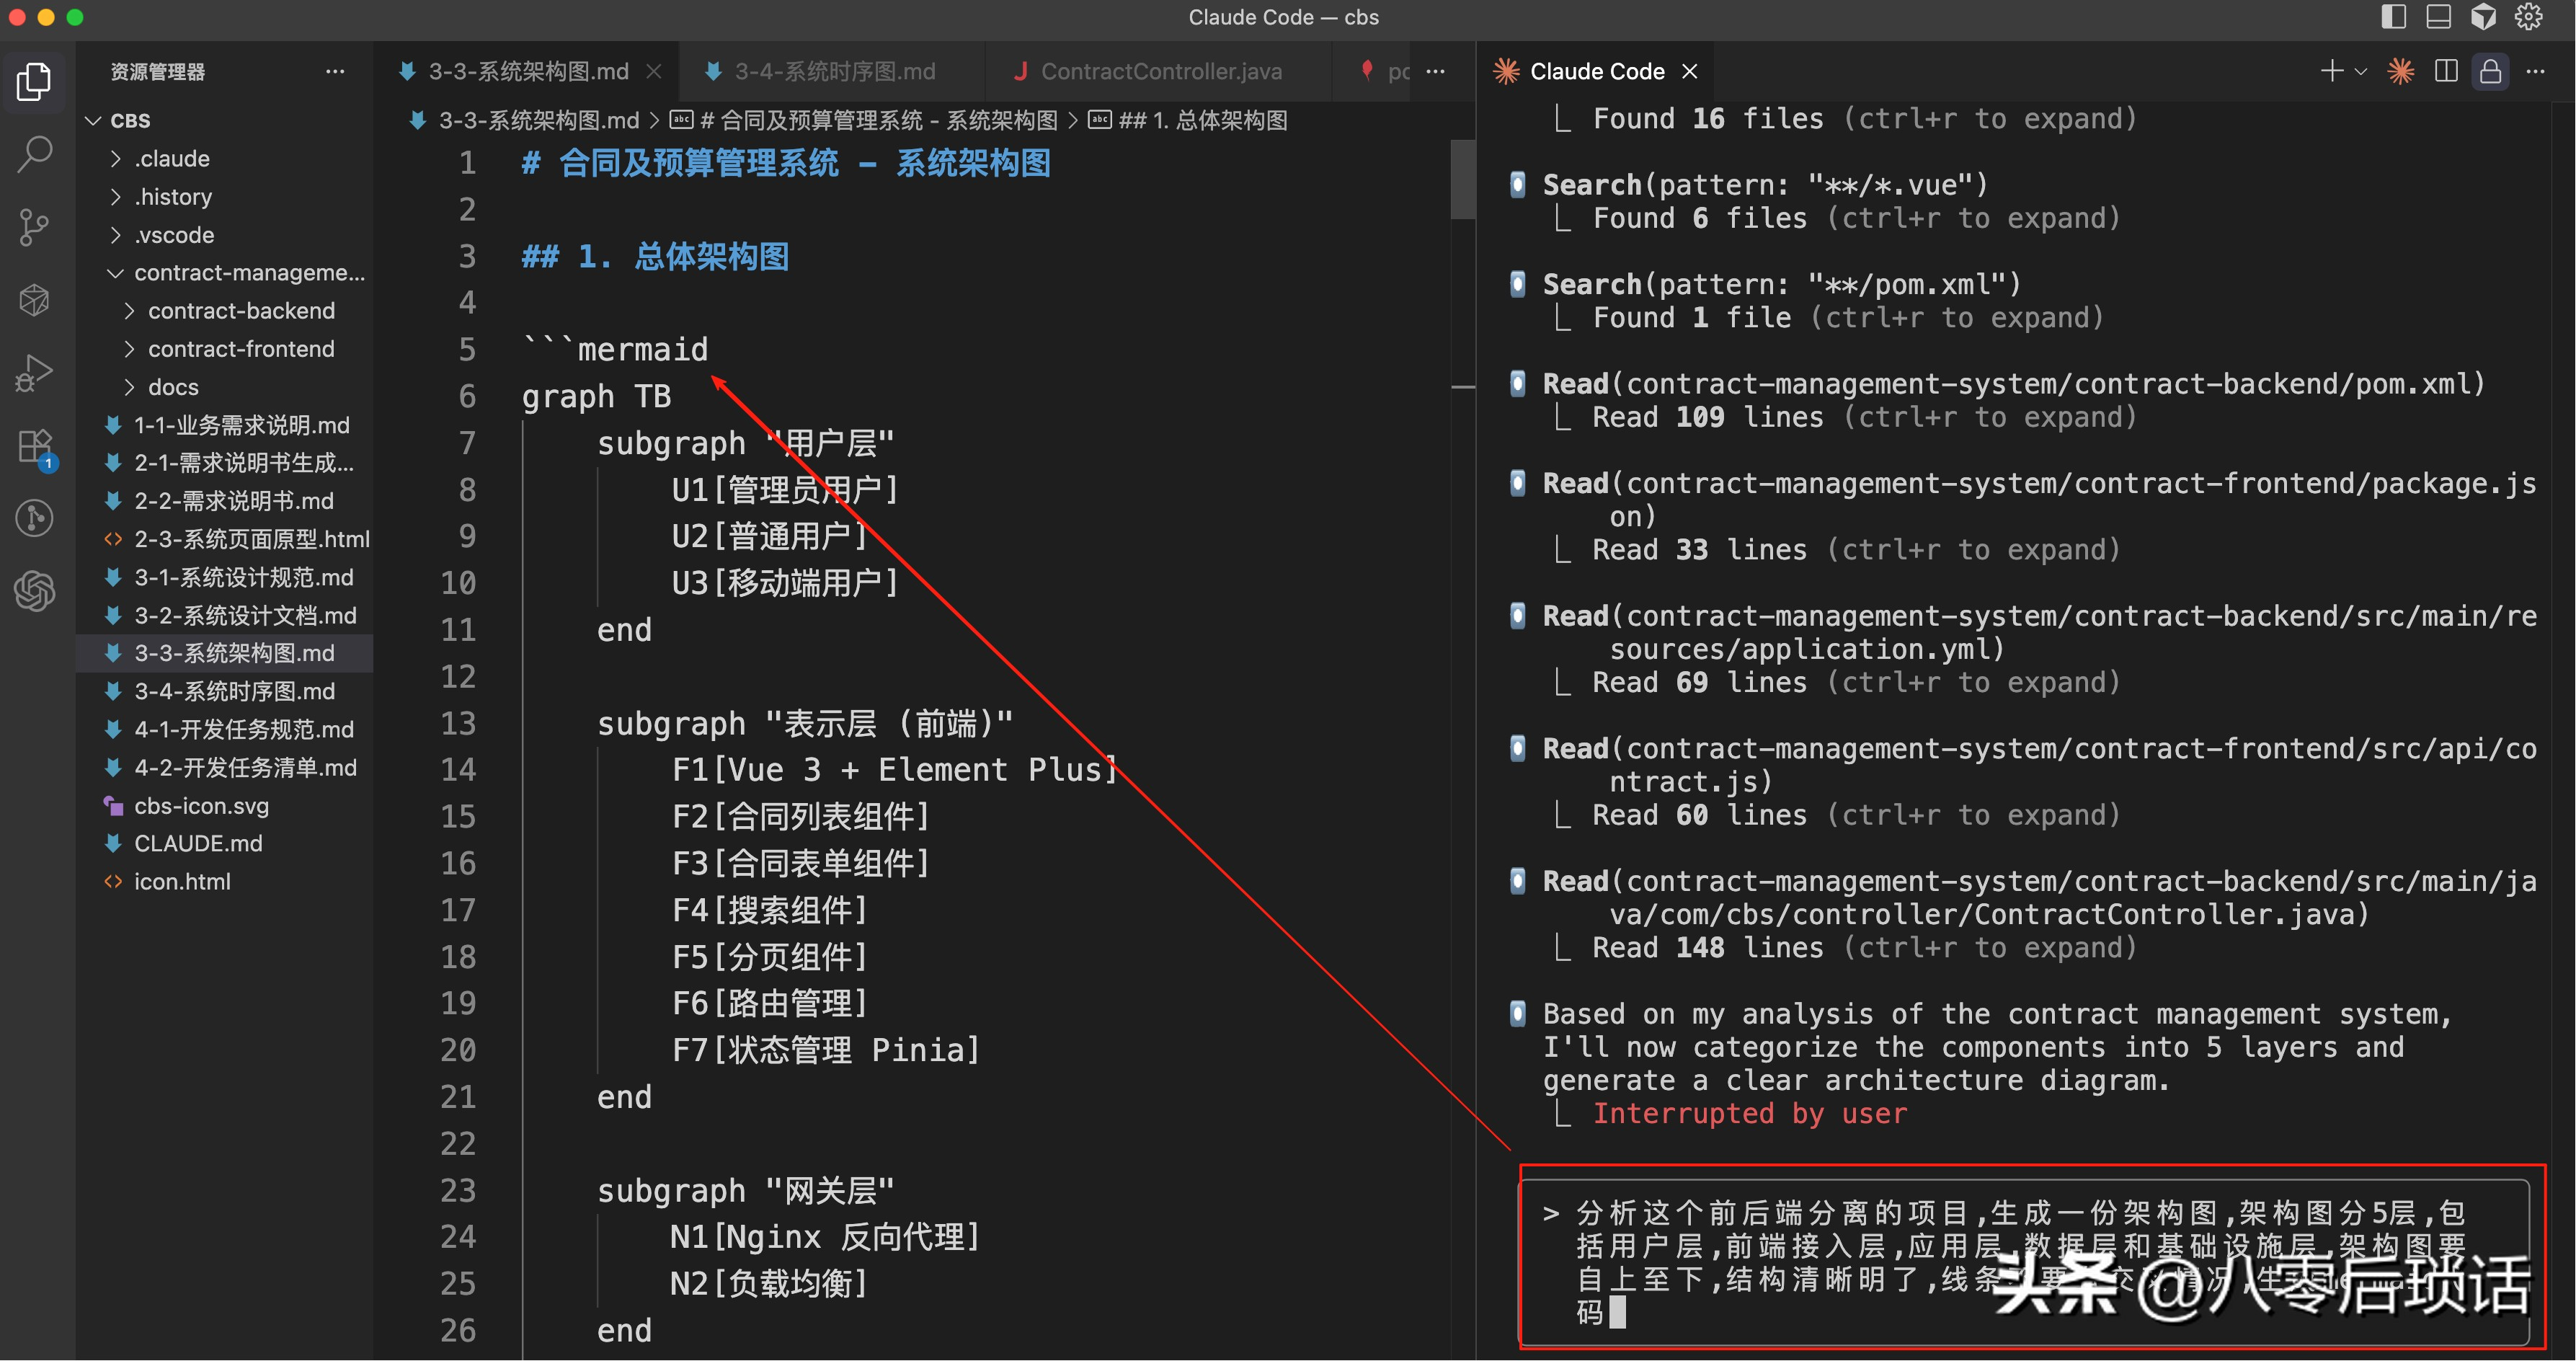
Task: Open the Run and Debug view
Action: click(x=35, y=373)
